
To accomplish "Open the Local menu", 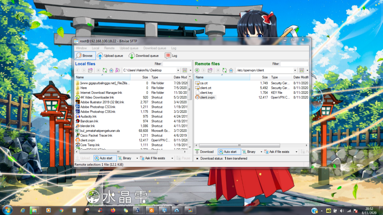I will pos(95,48).
